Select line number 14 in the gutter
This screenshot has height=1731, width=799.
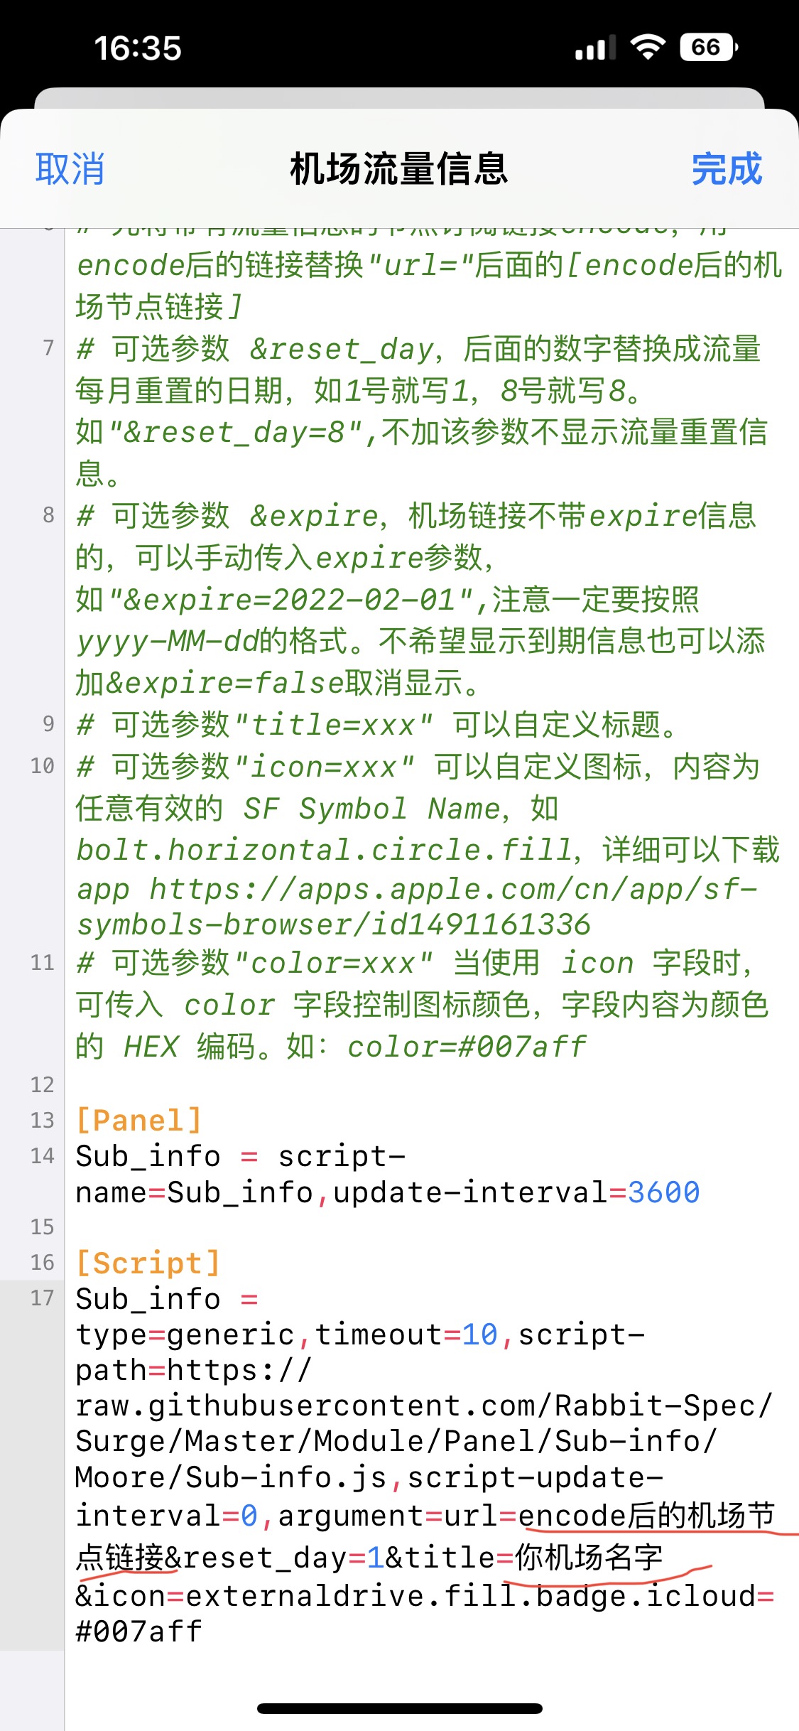(x=42, y=1156)
